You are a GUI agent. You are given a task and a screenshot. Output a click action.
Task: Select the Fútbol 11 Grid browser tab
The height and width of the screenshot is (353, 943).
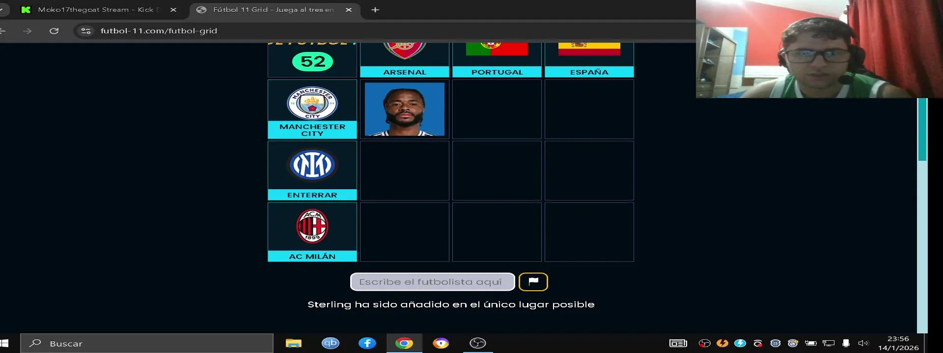pyautogui.click(x=273, y=10)
